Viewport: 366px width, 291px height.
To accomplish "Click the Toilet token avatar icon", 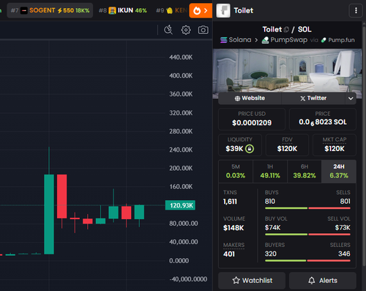I will pyautogui.click(x=223, y=10).
